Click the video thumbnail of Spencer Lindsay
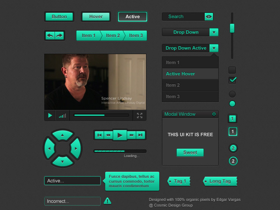280x210 pixels. [x=95, y=82]
